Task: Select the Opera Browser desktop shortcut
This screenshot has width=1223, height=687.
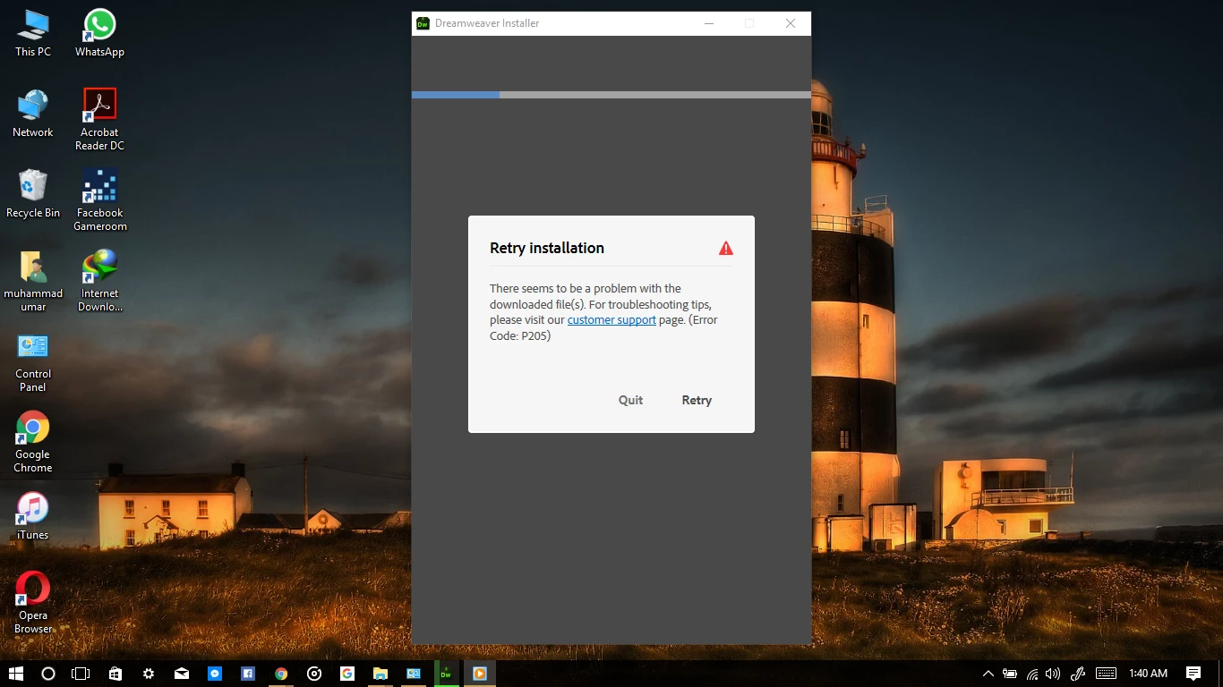Action: (x=33, y=602)
